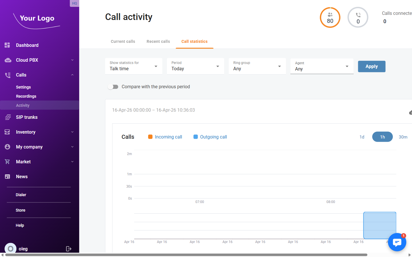This screenshot has width=412, height=257.
Task: Switch to the Recent calls tab
Action: tap(158, 41)
